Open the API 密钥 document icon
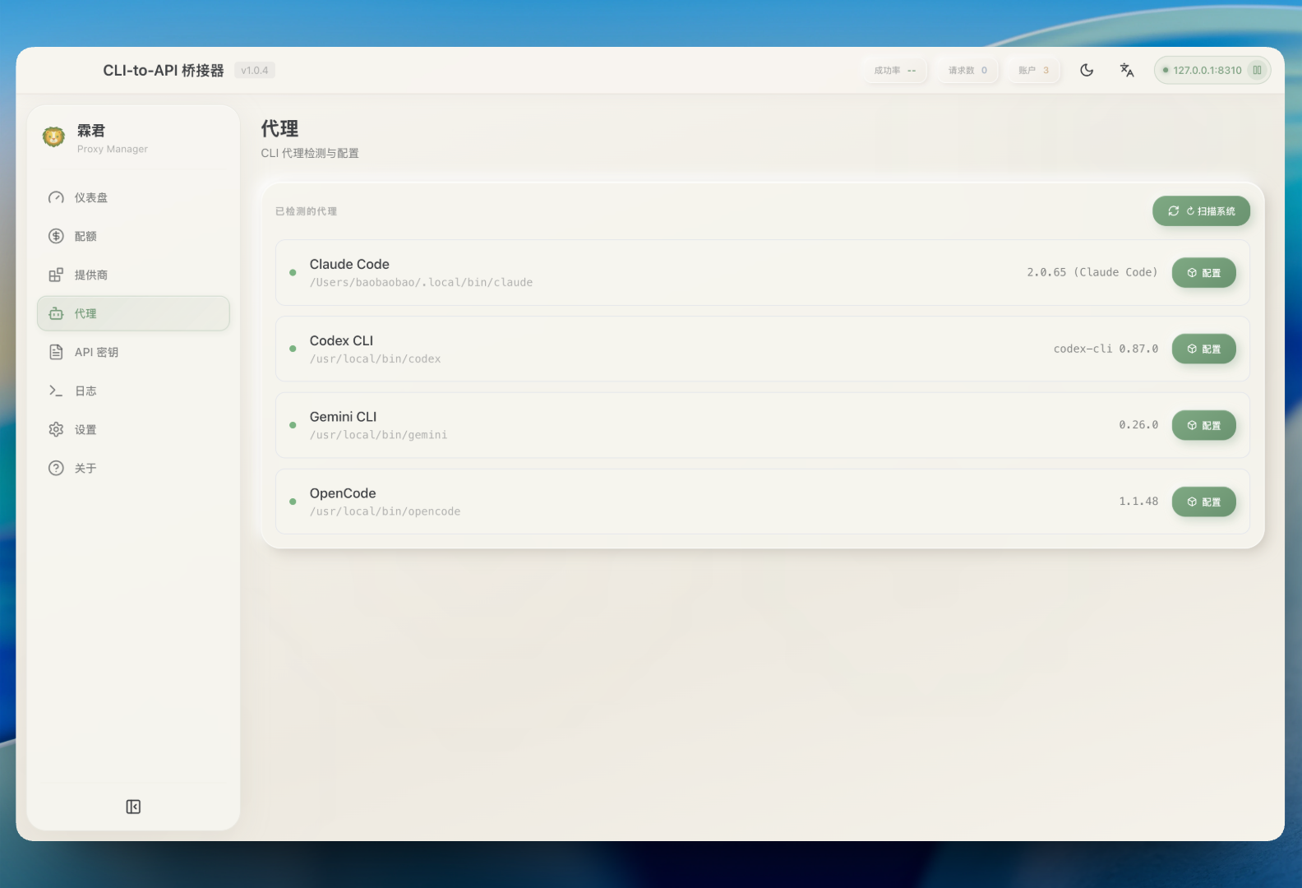This screenshot has height=888, width=1302. (x=56, y=352)
